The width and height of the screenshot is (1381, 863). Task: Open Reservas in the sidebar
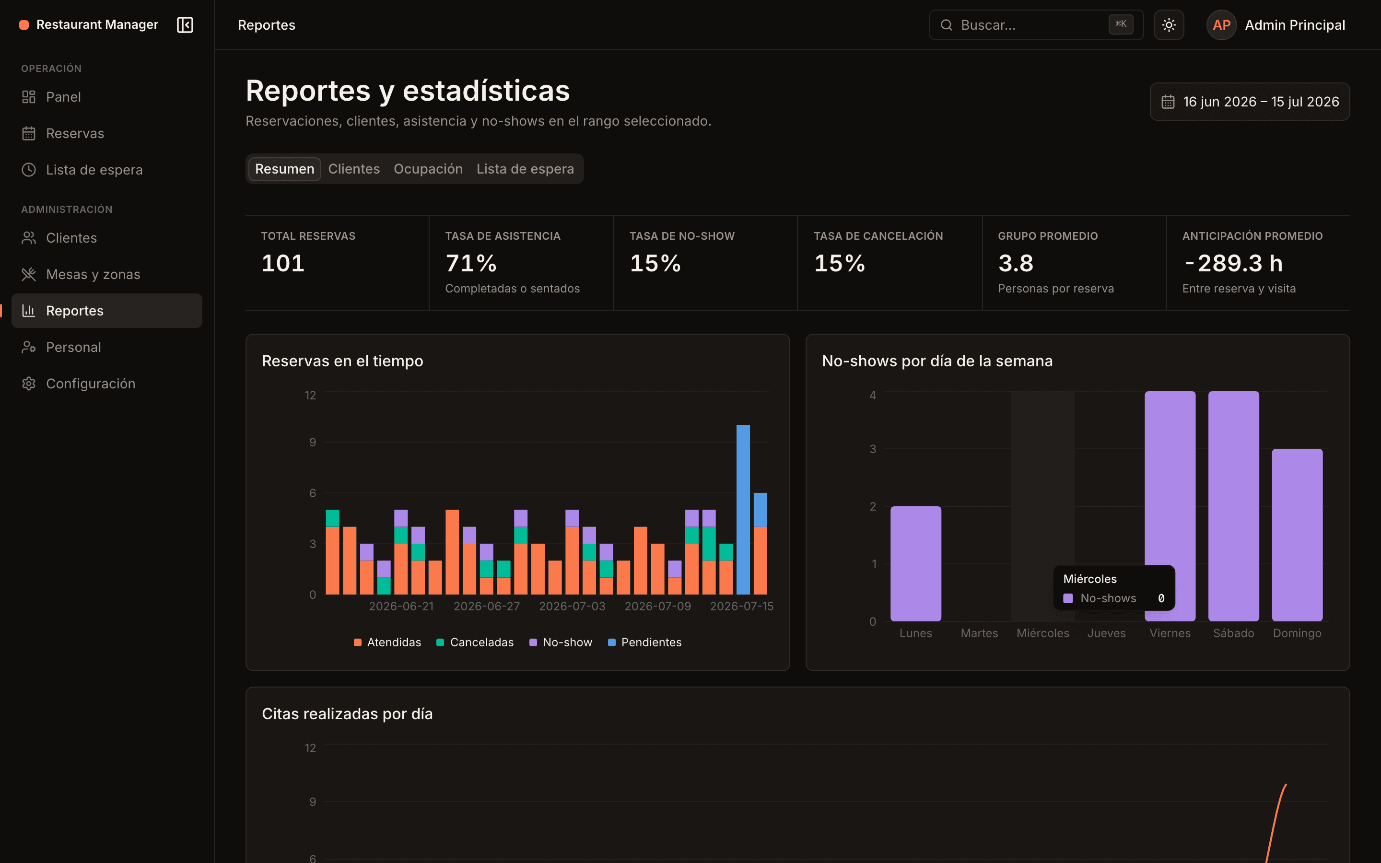pos(107,134)
